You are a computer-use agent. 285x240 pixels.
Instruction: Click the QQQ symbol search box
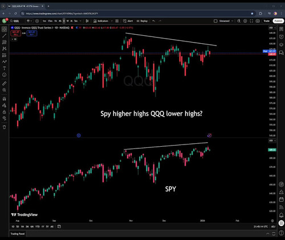coord(17,21)
